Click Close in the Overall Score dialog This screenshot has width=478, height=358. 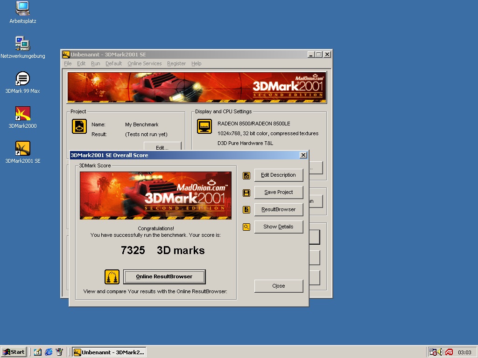point(279,286)
